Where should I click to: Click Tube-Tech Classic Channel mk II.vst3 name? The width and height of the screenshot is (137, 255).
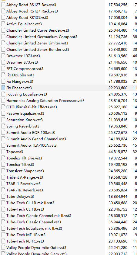[39, 216]
